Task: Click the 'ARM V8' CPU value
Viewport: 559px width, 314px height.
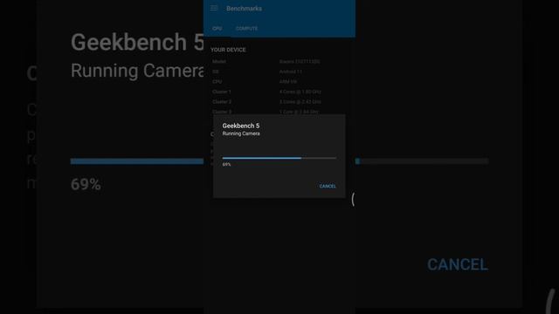Action: [x=288, y=81]
